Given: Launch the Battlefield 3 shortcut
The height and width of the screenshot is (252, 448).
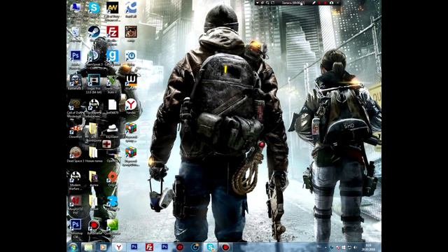Looking at the screenshot, I should click(x=76, y=80).
